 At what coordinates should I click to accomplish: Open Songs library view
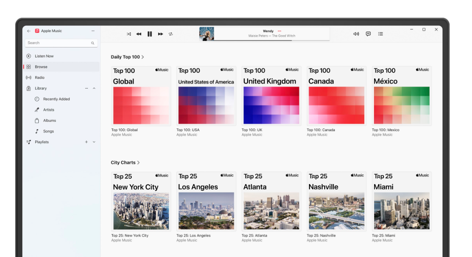click(61, 131)
